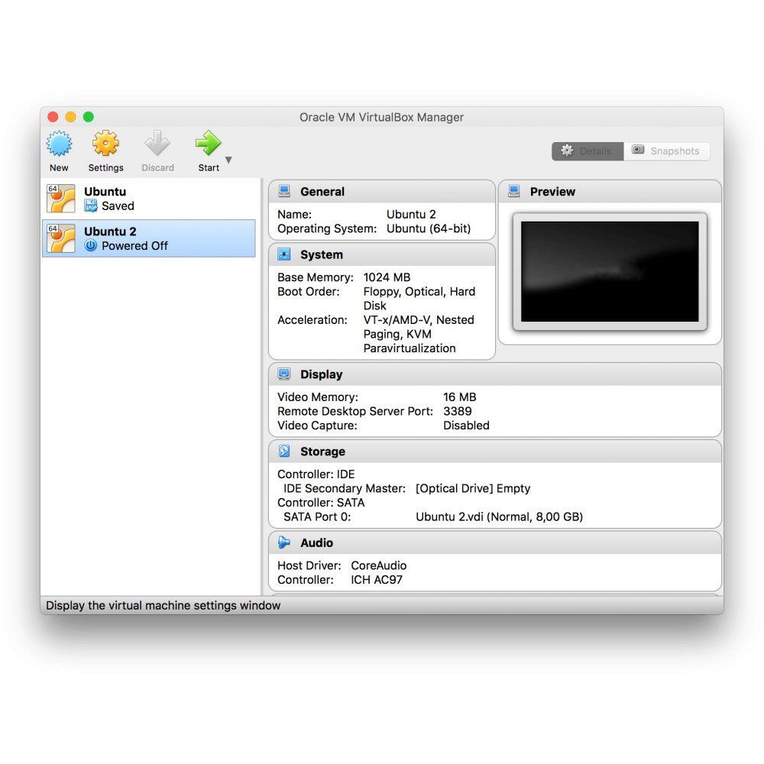The height and width of the screenshot is (764, 764).
Task: Click the Display section monitor icon
Action: (x=284, y=374)
